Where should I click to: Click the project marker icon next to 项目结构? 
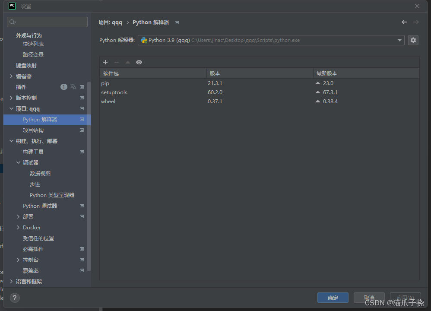point(82,130)
